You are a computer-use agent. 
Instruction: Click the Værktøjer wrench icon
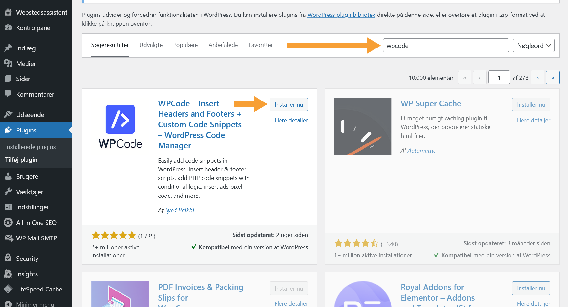(x=8, y=192)
